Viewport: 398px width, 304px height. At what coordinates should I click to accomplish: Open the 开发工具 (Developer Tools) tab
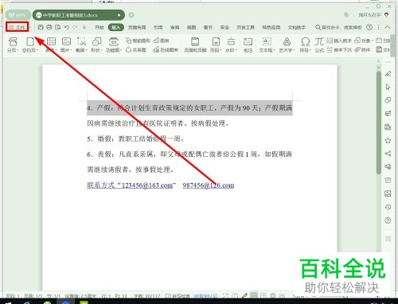[245, 27]
